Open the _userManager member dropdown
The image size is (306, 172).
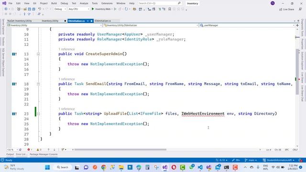click(247, 25)
